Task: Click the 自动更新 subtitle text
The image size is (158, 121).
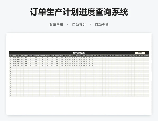Action: coord(102,24)
